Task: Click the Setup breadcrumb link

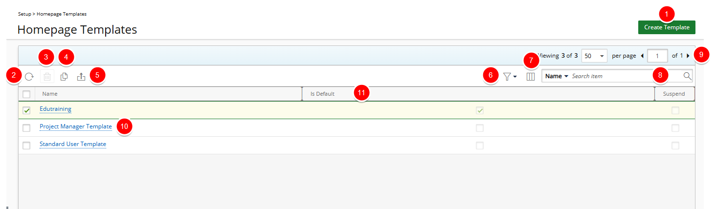Action: click(x=24, y=14)
